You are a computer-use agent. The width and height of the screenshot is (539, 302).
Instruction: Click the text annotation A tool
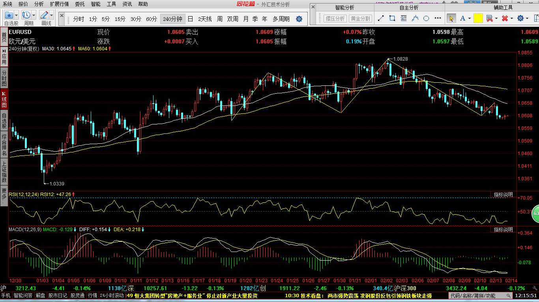pyautogui.click(x=462, y=19)
